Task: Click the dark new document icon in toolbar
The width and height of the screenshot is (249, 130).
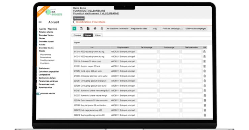Action: point(88,29)
